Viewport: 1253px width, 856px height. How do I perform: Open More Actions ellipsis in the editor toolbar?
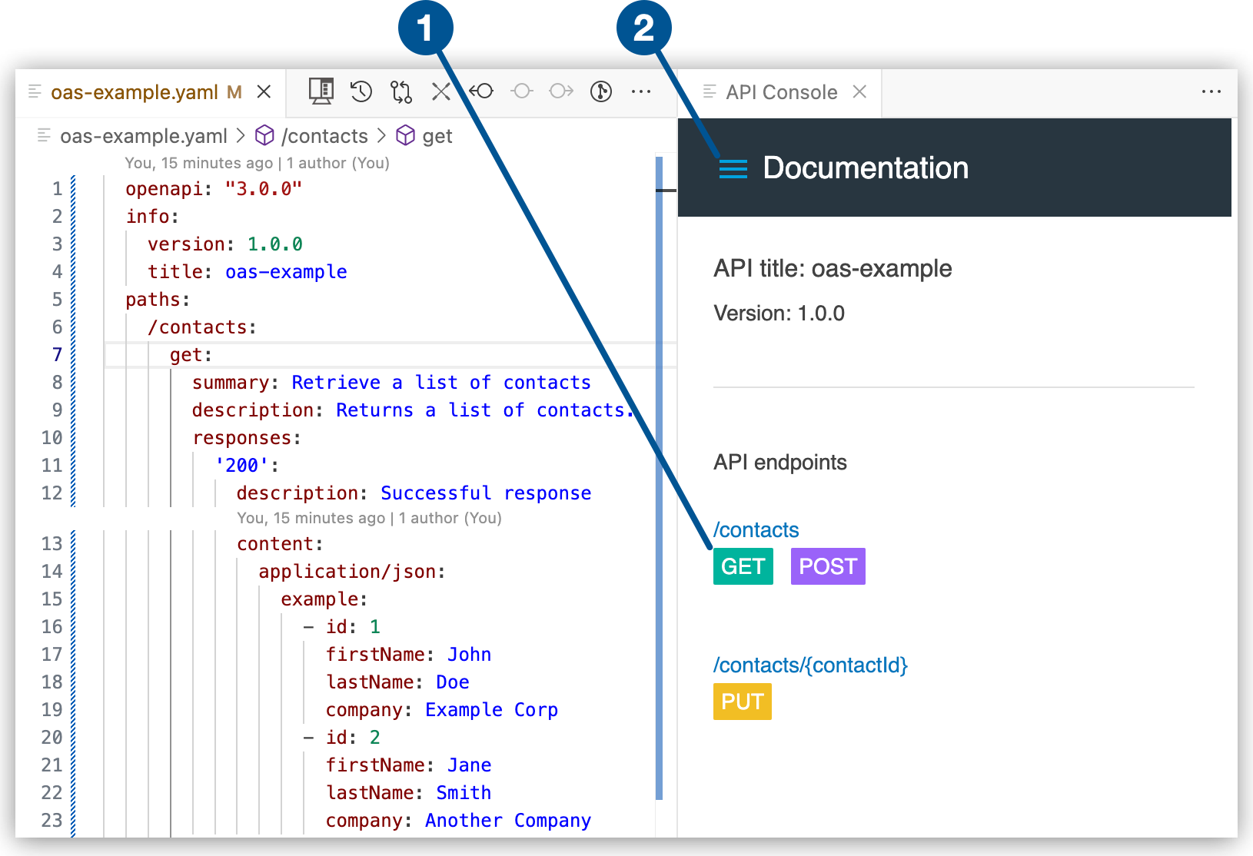pos(642,91)
